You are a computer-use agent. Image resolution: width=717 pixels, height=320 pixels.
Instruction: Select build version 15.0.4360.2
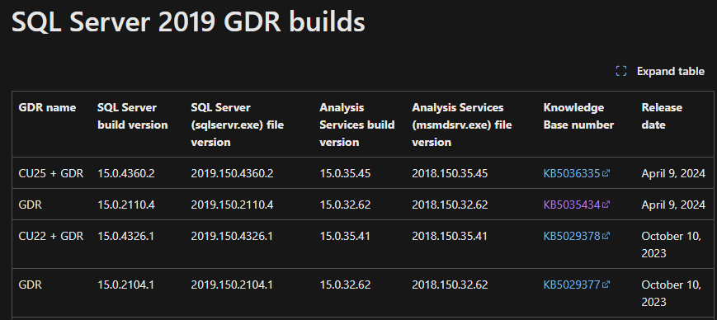(125, 174)
